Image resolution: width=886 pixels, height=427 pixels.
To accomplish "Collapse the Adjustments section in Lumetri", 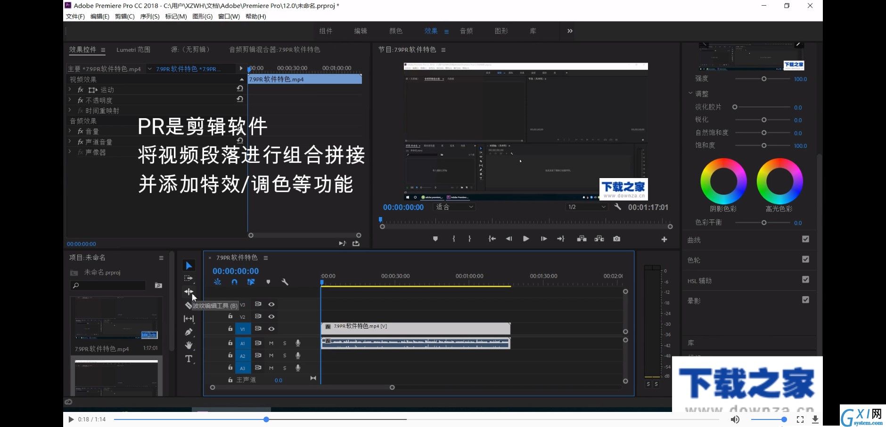I will pos(690,93).
